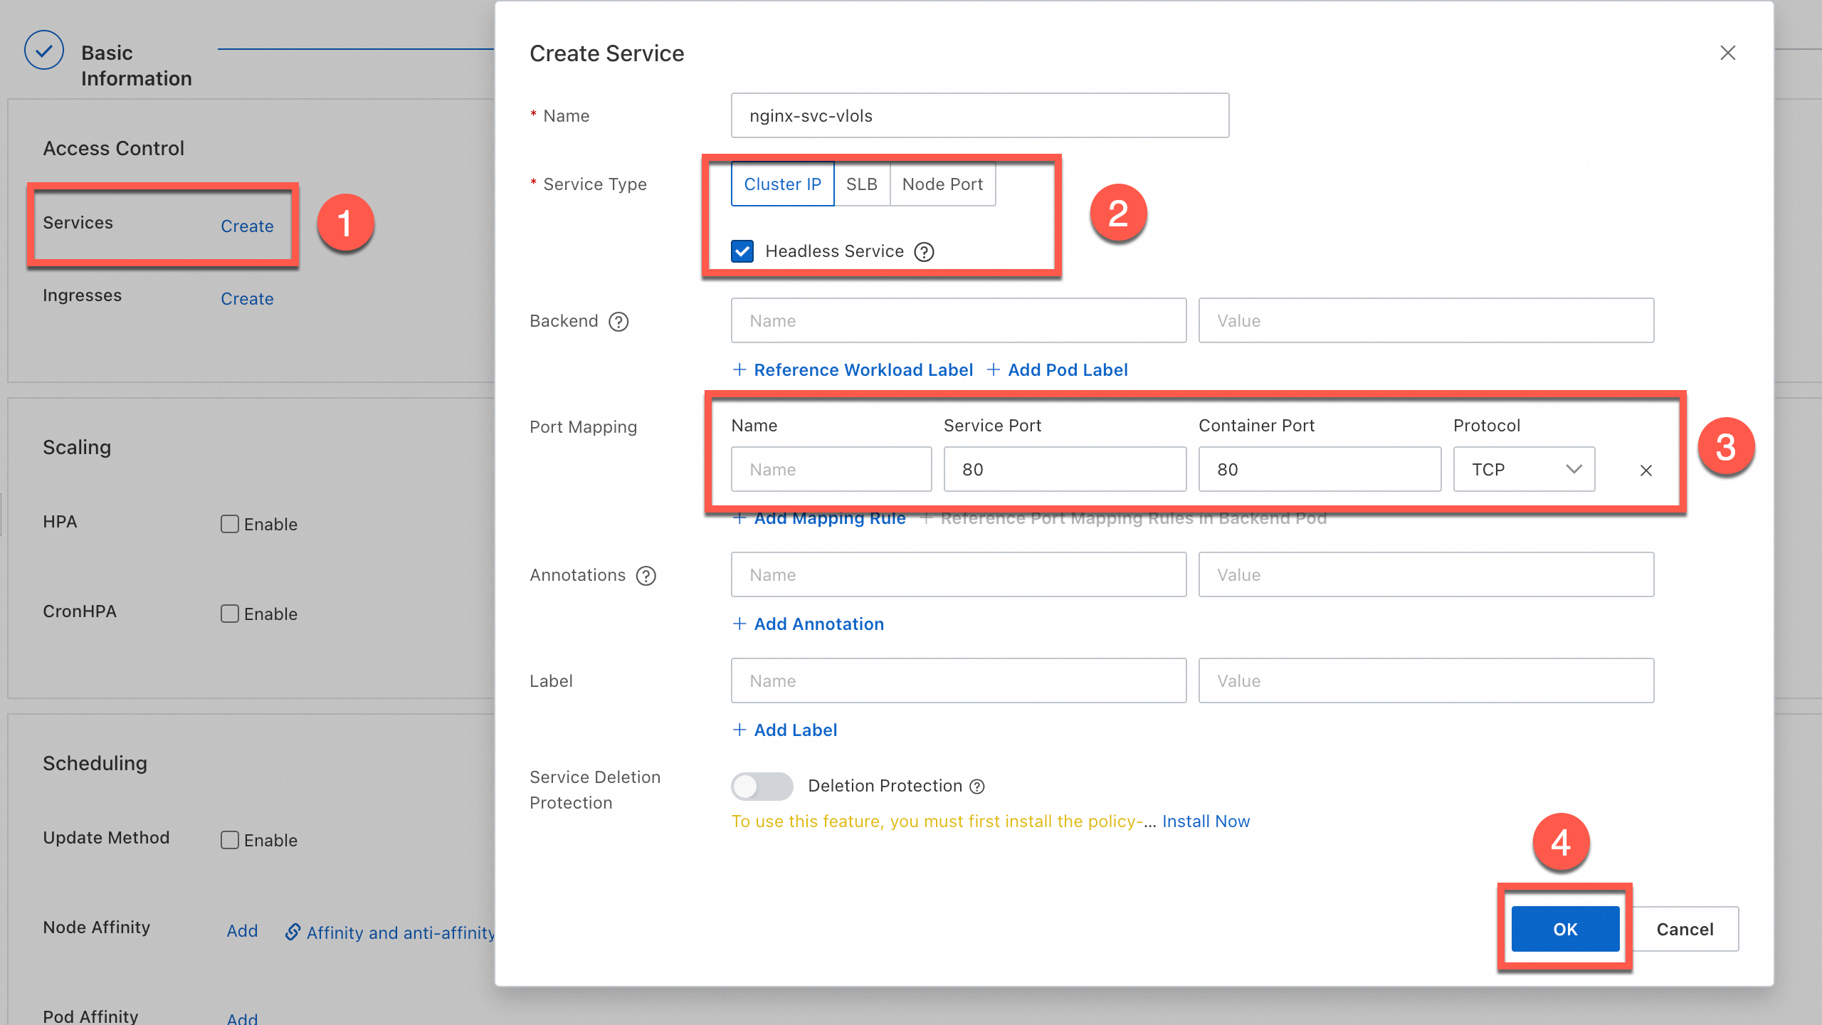Image resolution: width=1822 pixels, height=1025 pixels.
Task: Click the Deletion Protection help icon
Action: pyautogui.click(x=978, y=787)
